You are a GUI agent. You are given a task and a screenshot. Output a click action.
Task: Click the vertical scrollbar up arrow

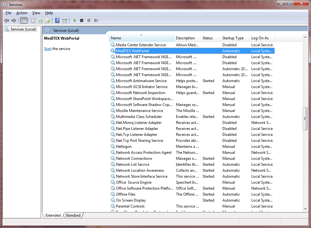[x=305, y=37]
